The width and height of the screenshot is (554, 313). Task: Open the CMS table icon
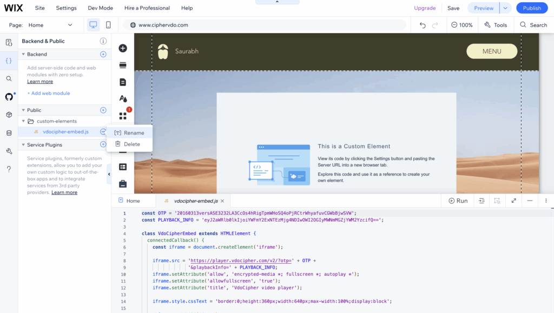click(x=123, y=167)
